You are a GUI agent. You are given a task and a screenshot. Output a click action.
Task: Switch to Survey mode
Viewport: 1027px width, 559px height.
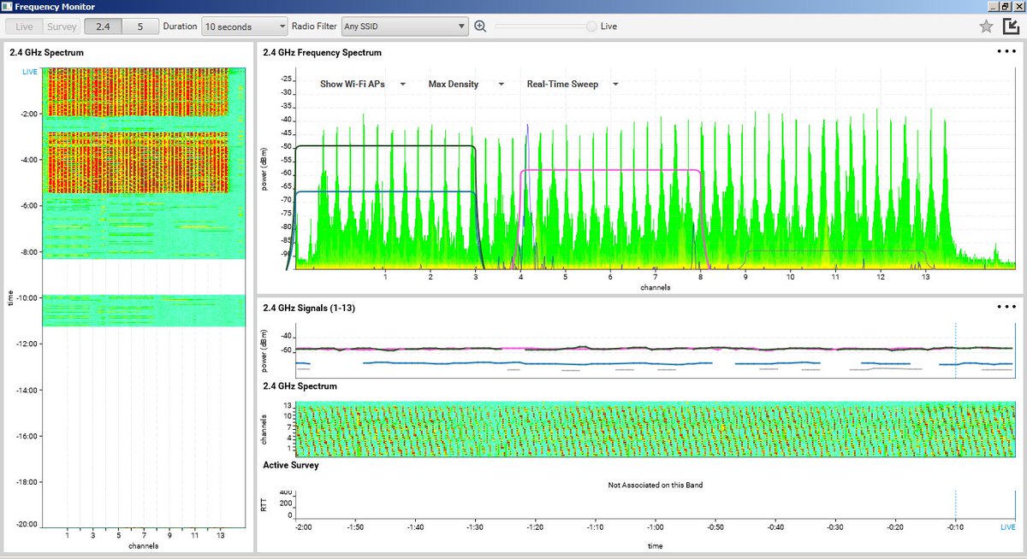(62, 26)
